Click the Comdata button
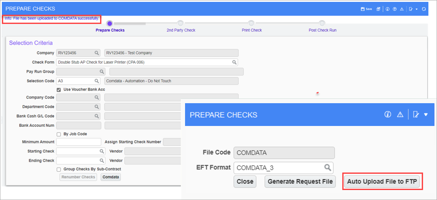Image resolution: width=437 pixels, height=200 pixels. click(x=111, y=177)
